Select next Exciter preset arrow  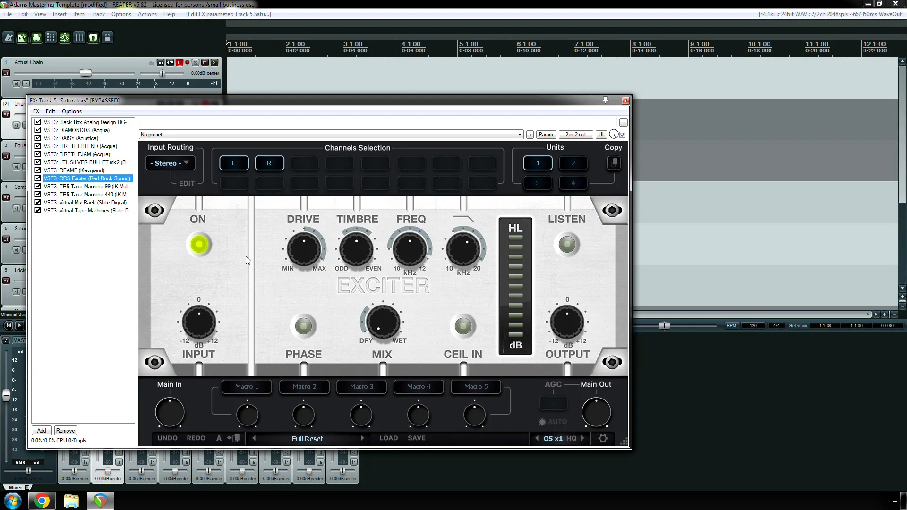362,438
